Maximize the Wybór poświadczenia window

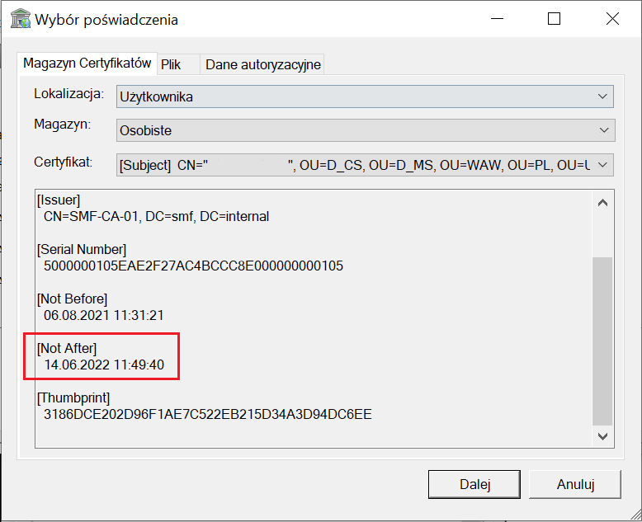tap(554, 19)
